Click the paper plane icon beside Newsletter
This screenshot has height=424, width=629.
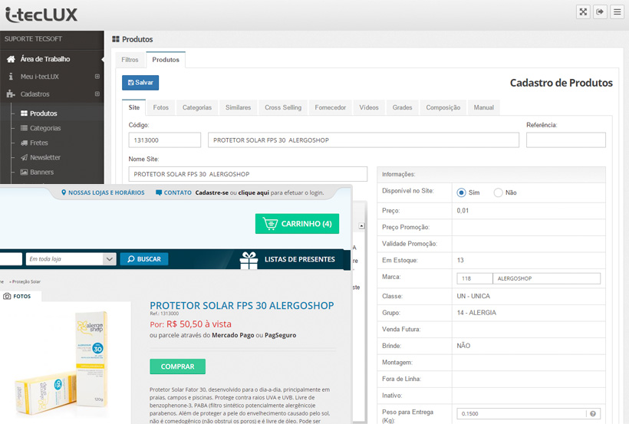[24, 157]
